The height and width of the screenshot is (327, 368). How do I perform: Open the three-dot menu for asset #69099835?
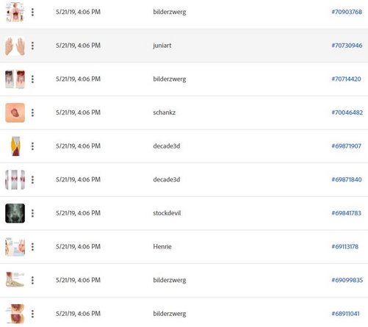32,280
